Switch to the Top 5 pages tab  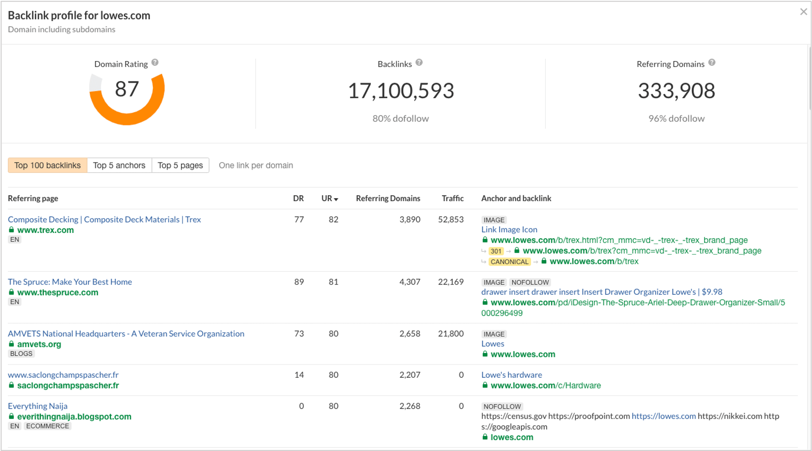pyautogui.click(x=180, y=165)
